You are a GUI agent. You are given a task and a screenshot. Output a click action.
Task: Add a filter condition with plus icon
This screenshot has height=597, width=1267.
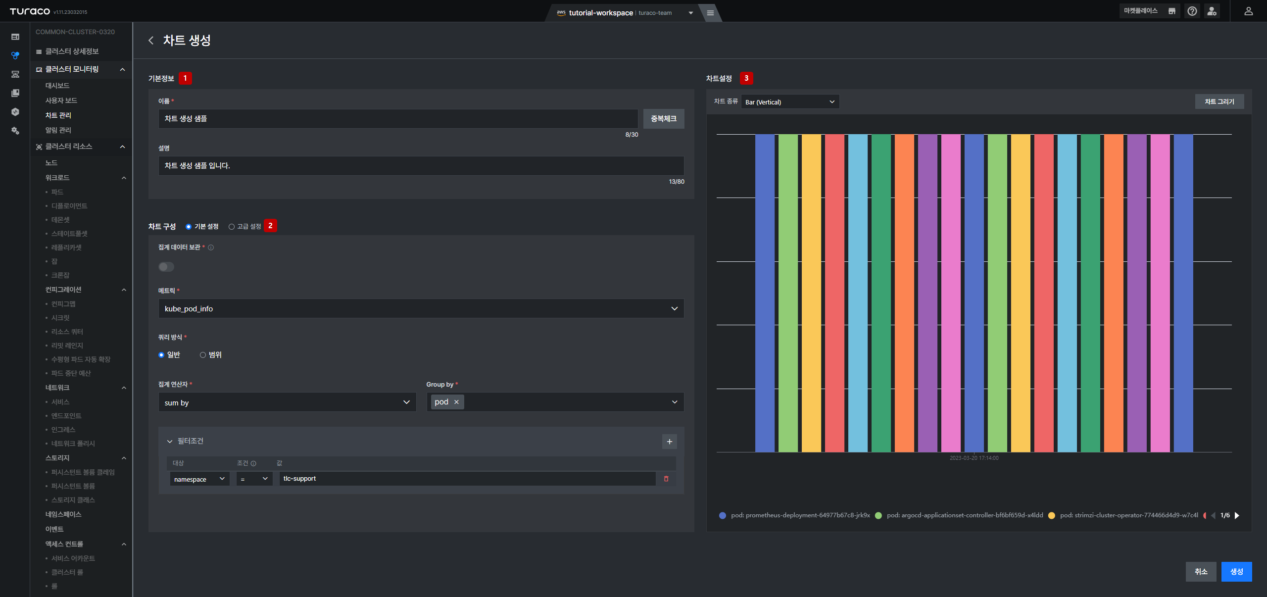pos(670,442)
